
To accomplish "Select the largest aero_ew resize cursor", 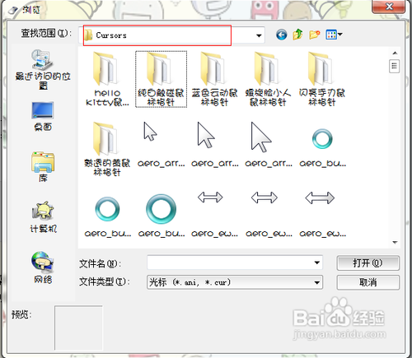I will tap(322, 214).
